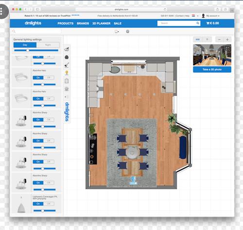
Task: Turn Off the first Absinthe Halo light
Action: 49,78
